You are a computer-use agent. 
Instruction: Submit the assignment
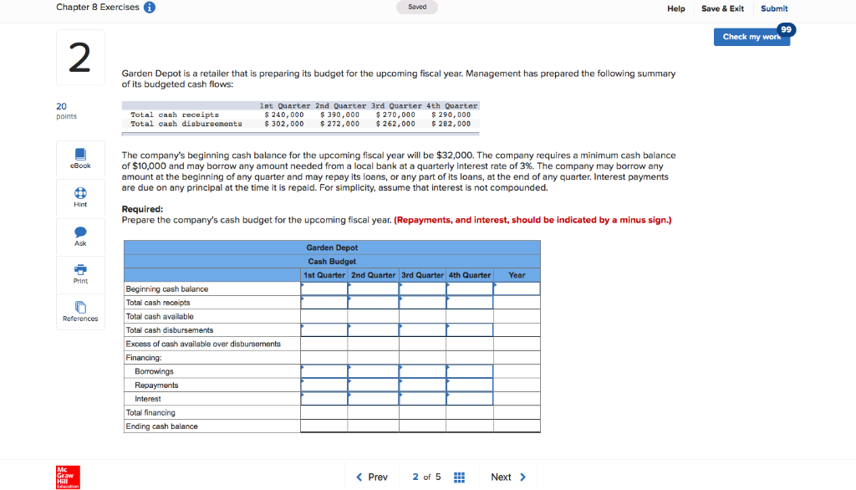point(773,8)
